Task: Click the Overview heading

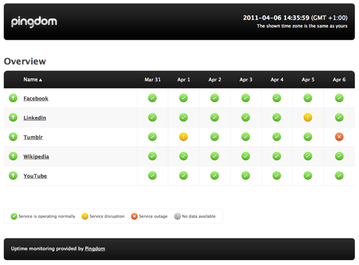Action: pos(25,61)
